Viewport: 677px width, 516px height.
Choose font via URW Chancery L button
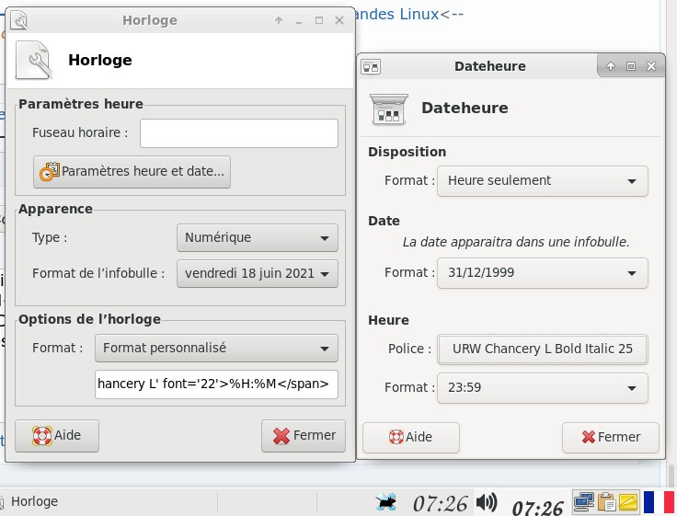point(542,350)
